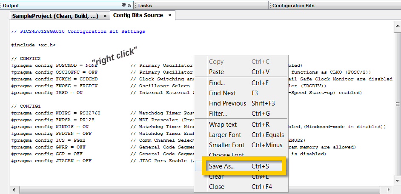Close the SampleProject build output tab

pos(105,16)
